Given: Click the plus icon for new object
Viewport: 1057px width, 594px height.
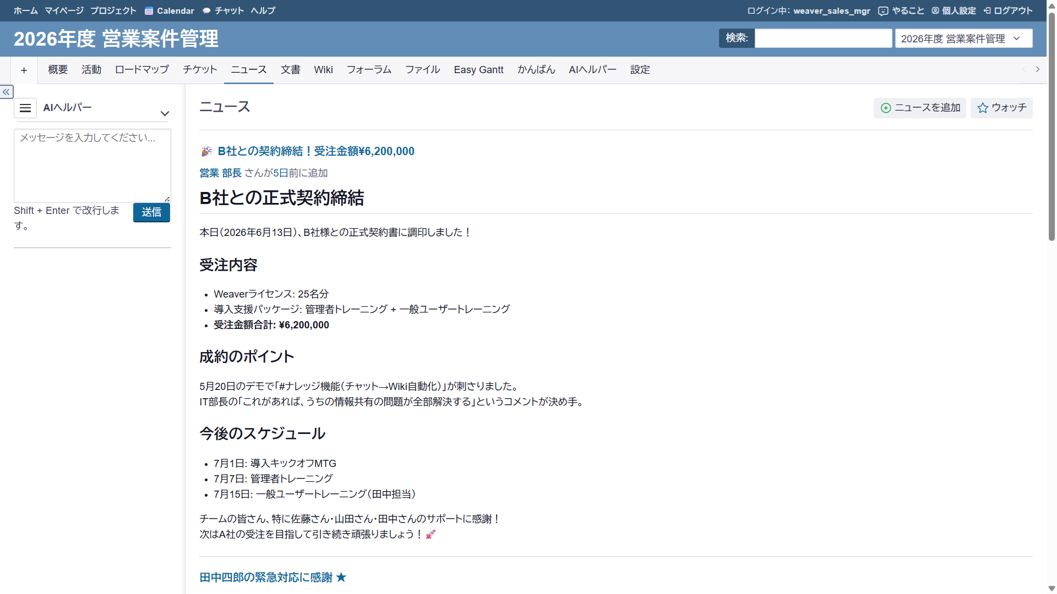Looking at the screenshot, I should [24, 70].
